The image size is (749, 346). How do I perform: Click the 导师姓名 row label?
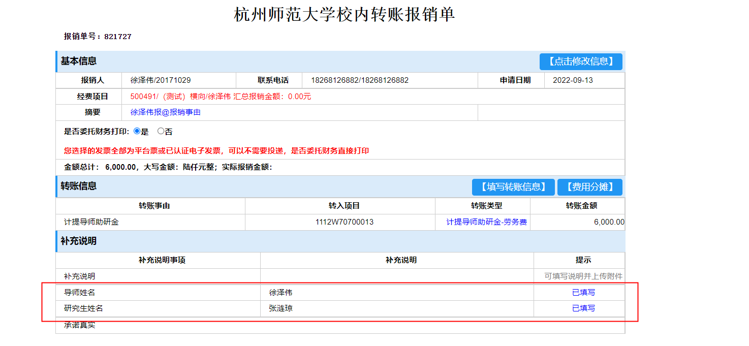(x=80, y=293)
